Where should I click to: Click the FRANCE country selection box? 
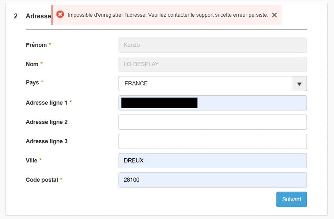[x=205, y=84]
